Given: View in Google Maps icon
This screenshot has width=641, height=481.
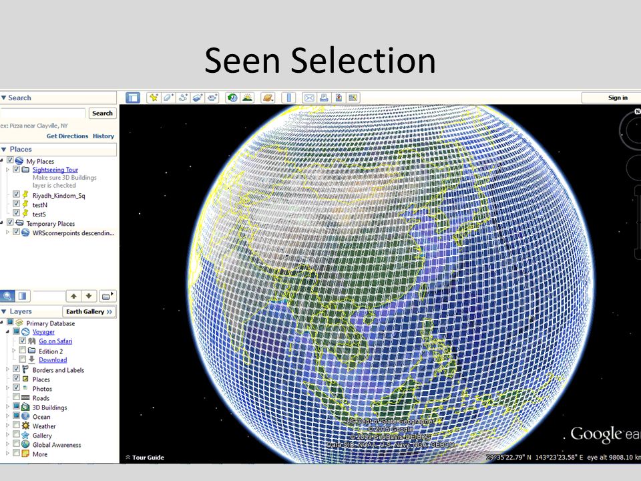Looking at the screenshot, I should pos(353,98).
